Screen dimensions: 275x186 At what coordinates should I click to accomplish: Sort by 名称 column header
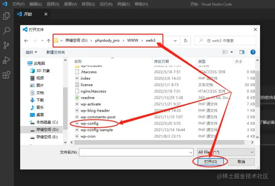[78, 61]
